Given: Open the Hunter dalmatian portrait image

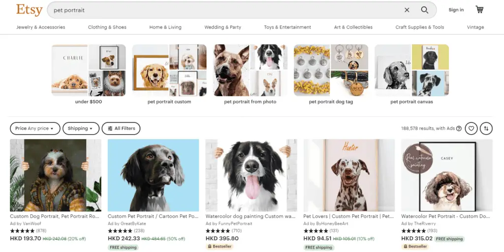Looking at the screenshot, I should click(349, 175).
